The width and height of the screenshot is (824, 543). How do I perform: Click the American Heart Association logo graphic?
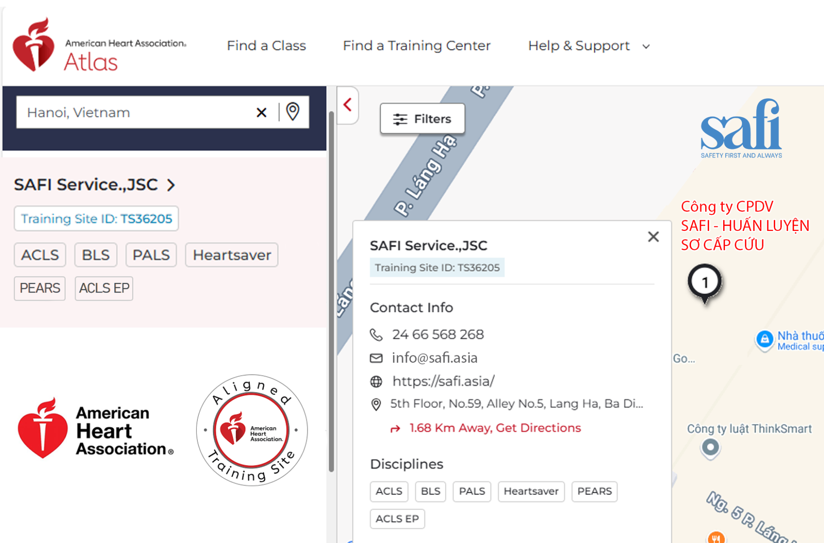pyautogui.click(x=96, y=428)
